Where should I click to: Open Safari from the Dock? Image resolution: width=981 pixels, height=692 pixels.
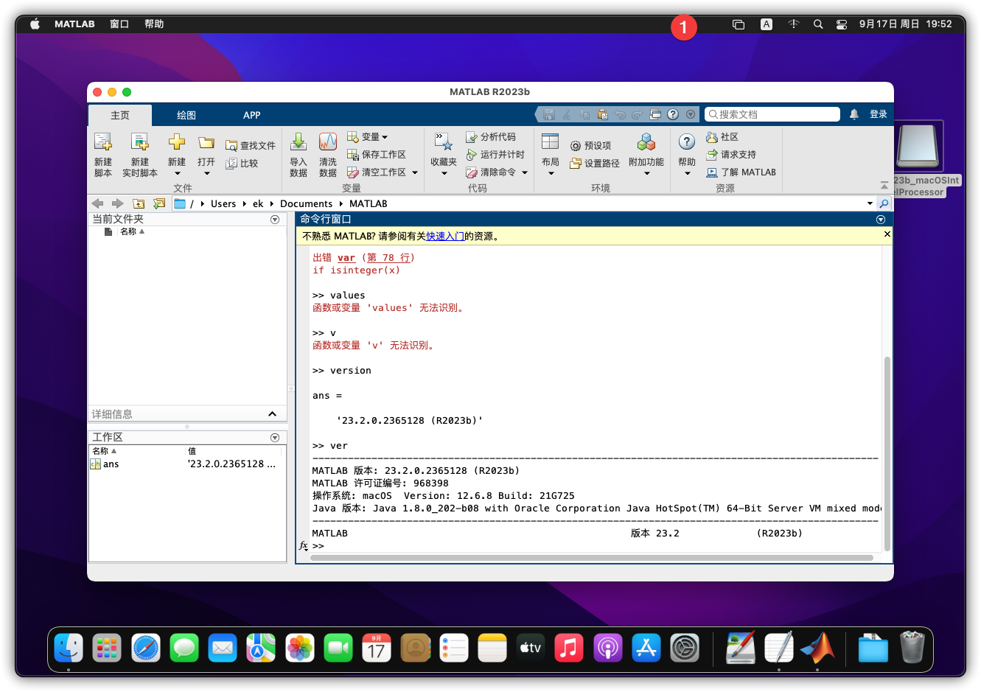coord(146,649)
